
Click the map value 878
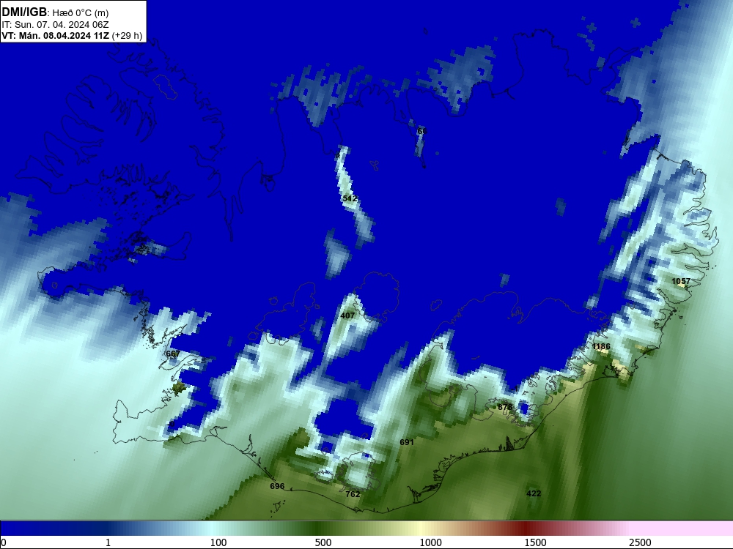pyautogui.click(x=505, y=407)
